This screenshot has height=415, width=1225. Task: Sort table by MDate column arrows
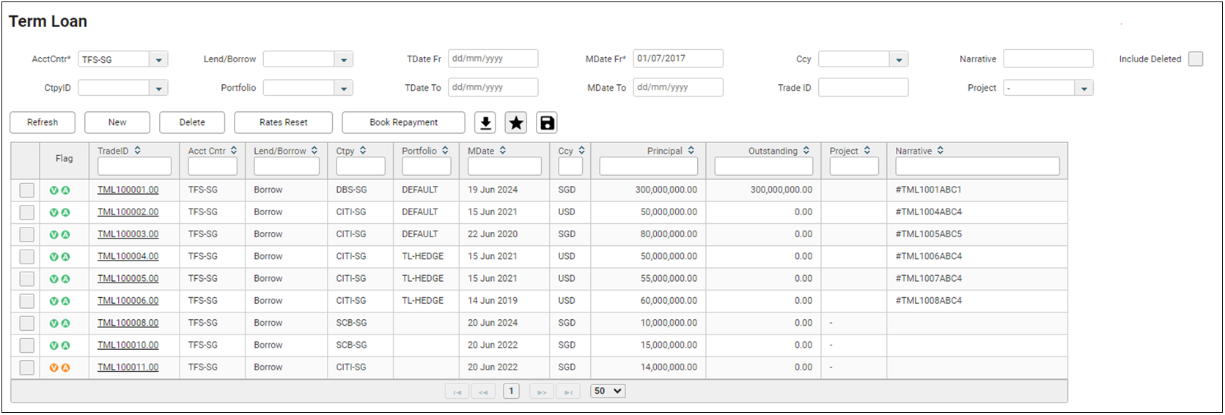point(503,151)
